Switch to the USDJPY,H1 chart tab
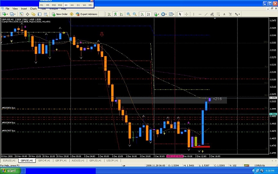 [x=112, y=161]
